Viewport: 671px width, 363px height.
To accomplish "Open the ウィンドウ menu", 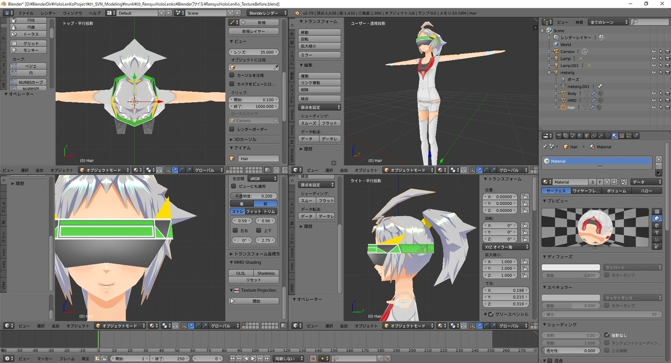I will coord(72,13).
